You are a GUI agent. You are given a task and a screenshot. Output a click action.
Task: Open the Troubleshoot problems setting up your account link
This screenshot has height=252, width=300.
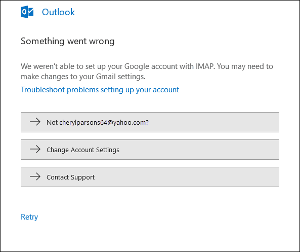(x=100, y=90)
